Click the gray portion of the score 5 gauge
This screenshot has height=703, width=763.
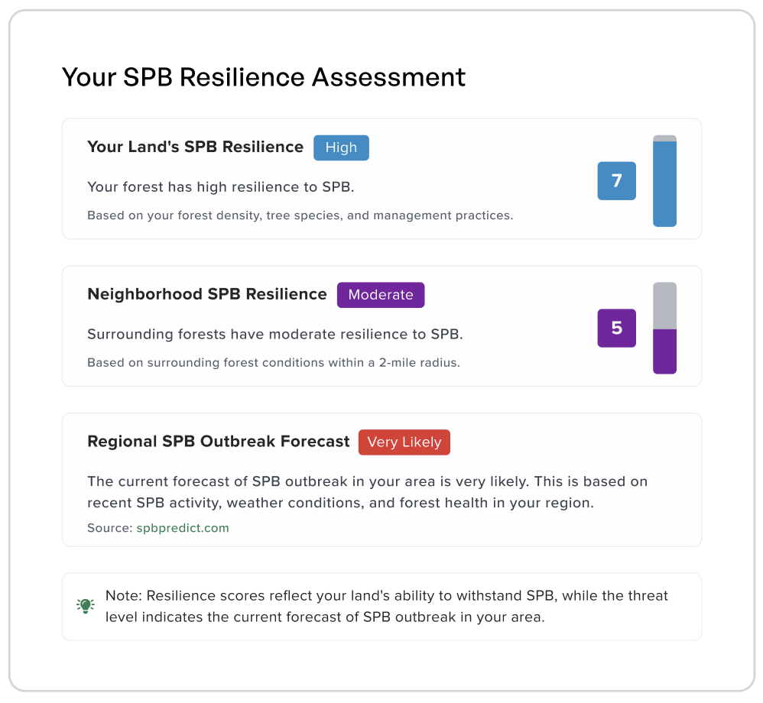(664, 304)
